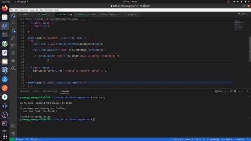Open Selection menu
The image size is (251, 141).
click(24, 10)
